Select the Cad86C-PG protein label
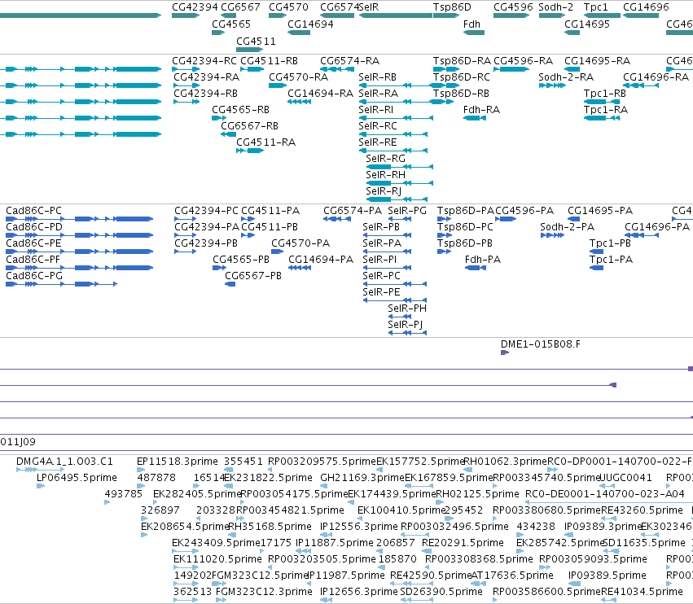Image resolution: width=693 pixels, height=604 pixels. click(34, 276)
